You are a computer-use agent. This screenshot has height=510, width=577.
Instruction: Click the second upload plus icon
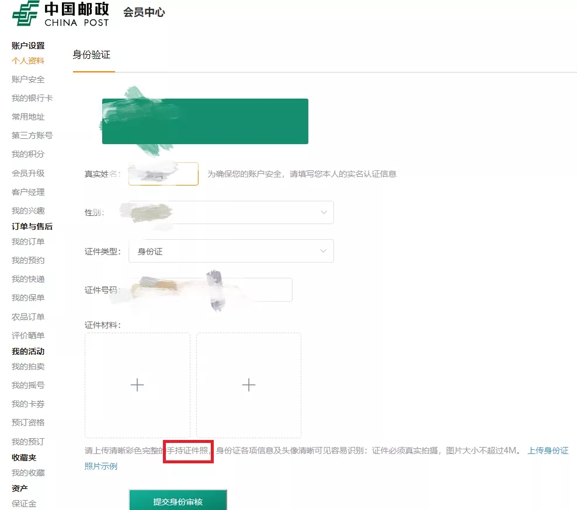click(249, 385)
